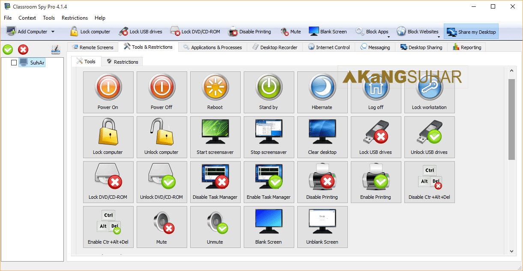
Task: Click the Unlock USB drives tile
Action: coord(429,137)
